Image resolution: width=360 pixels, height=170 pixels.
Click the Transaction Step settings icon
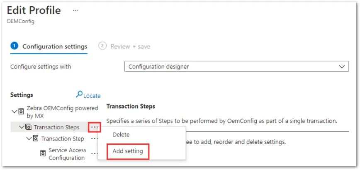36,138
